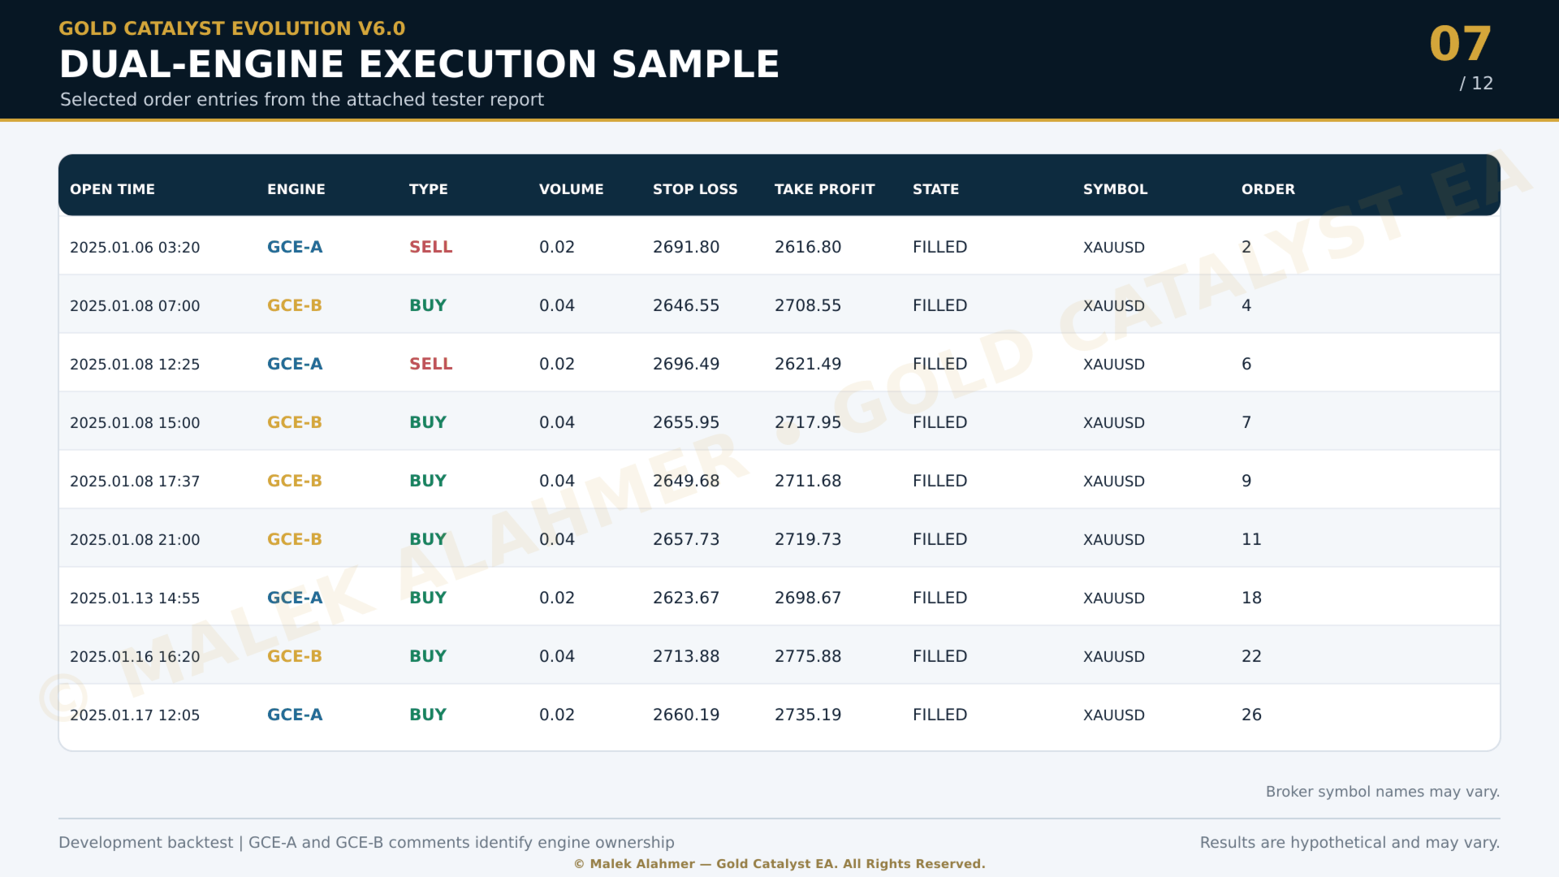The image size is (1559, 877).
Task: Click the STATE column header
Action: [935, 189]
